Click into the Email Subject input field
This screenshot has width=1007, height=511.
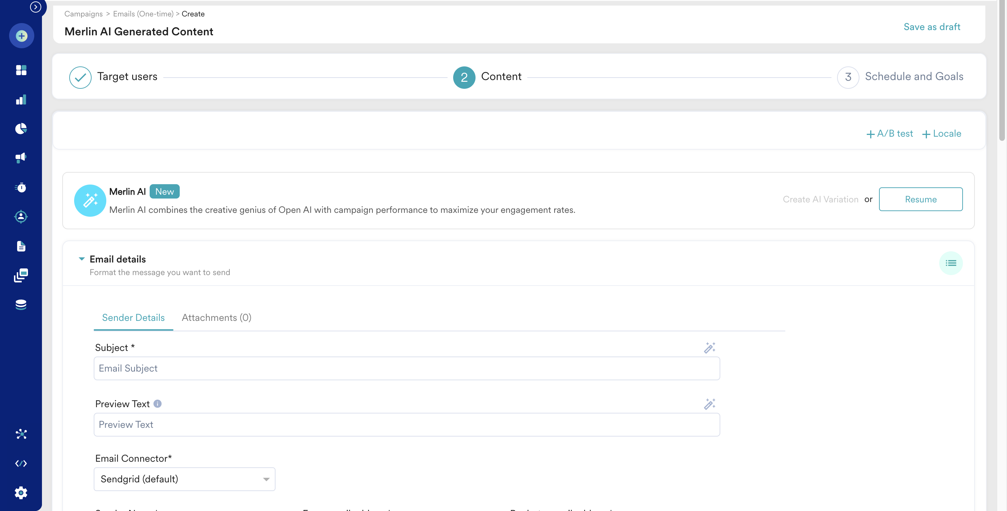tap(407, 368)
